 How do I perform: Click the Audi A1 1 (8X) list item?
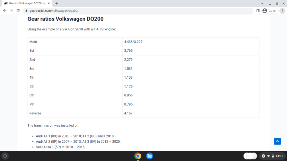(x=75, y=136)
